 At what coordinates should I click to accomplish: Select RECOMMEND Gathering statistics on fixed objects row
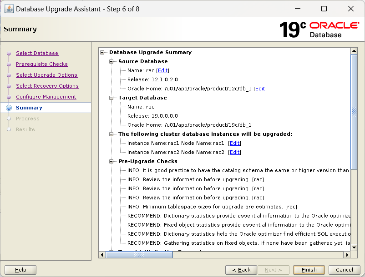click(x=239, y=243)
